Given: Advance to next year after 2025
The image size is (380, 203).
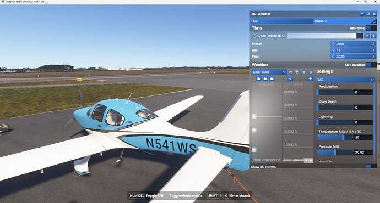Looking at the screenshot, I should coord(373,57).
